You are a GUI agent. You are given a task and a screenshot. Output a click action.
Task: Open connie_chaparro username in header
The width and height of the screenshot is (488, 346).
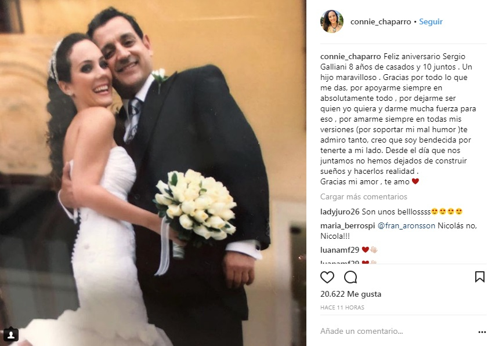tap(381, 22)
